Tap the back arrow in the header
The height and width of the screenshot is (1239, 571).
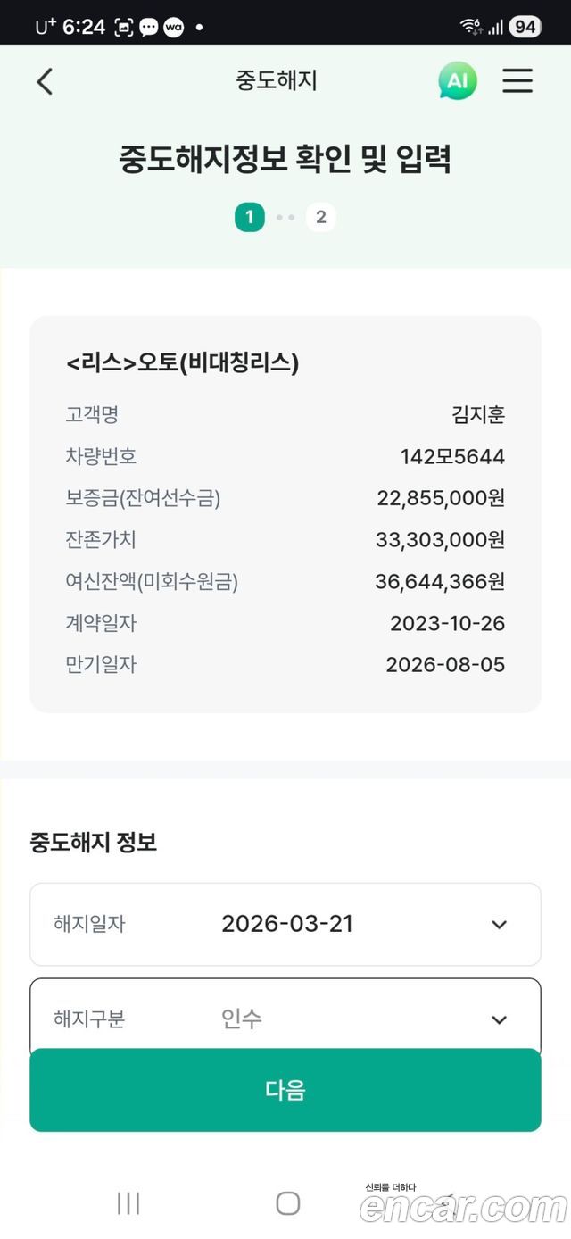[45, 81]
